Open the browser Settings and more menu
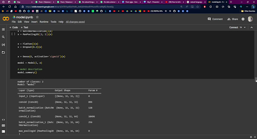This screenshot has width=257, height=139. click(247, 7)
